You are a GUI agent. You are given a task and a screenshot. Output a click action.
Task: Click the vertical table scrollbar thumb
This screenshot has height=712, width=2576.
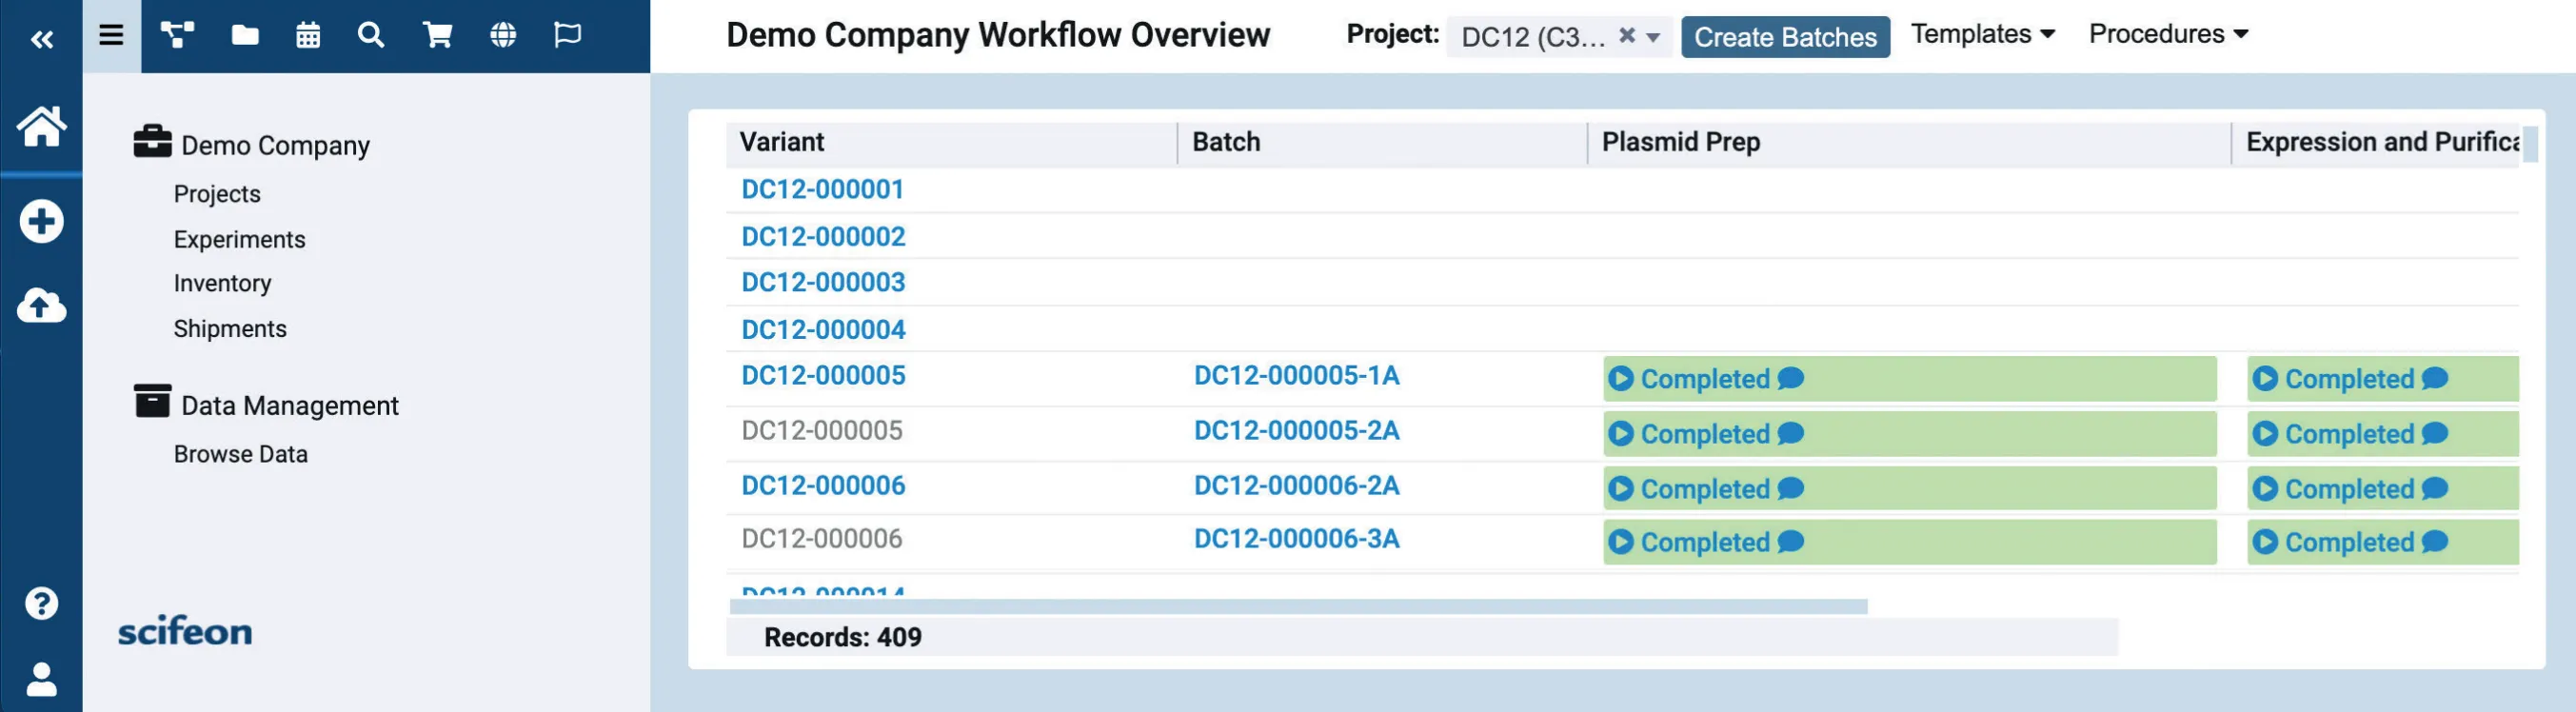click(x=2530, y=144)
